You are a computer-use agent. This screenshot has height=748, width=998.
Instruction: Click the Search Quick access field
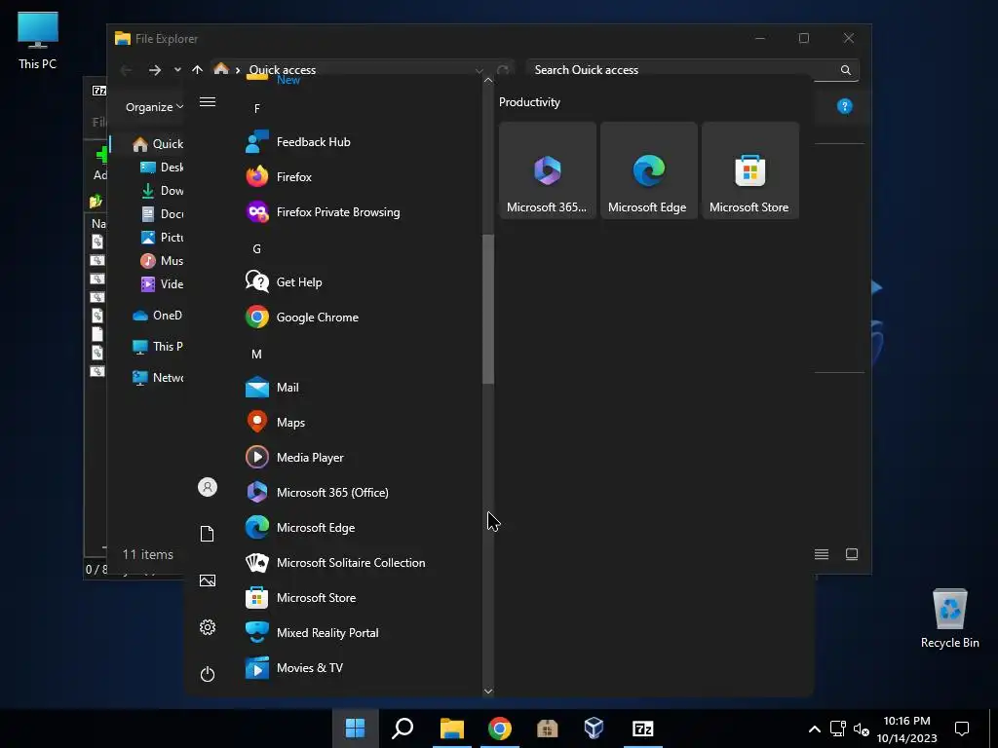pyautogui.click(x=693, y=70)
